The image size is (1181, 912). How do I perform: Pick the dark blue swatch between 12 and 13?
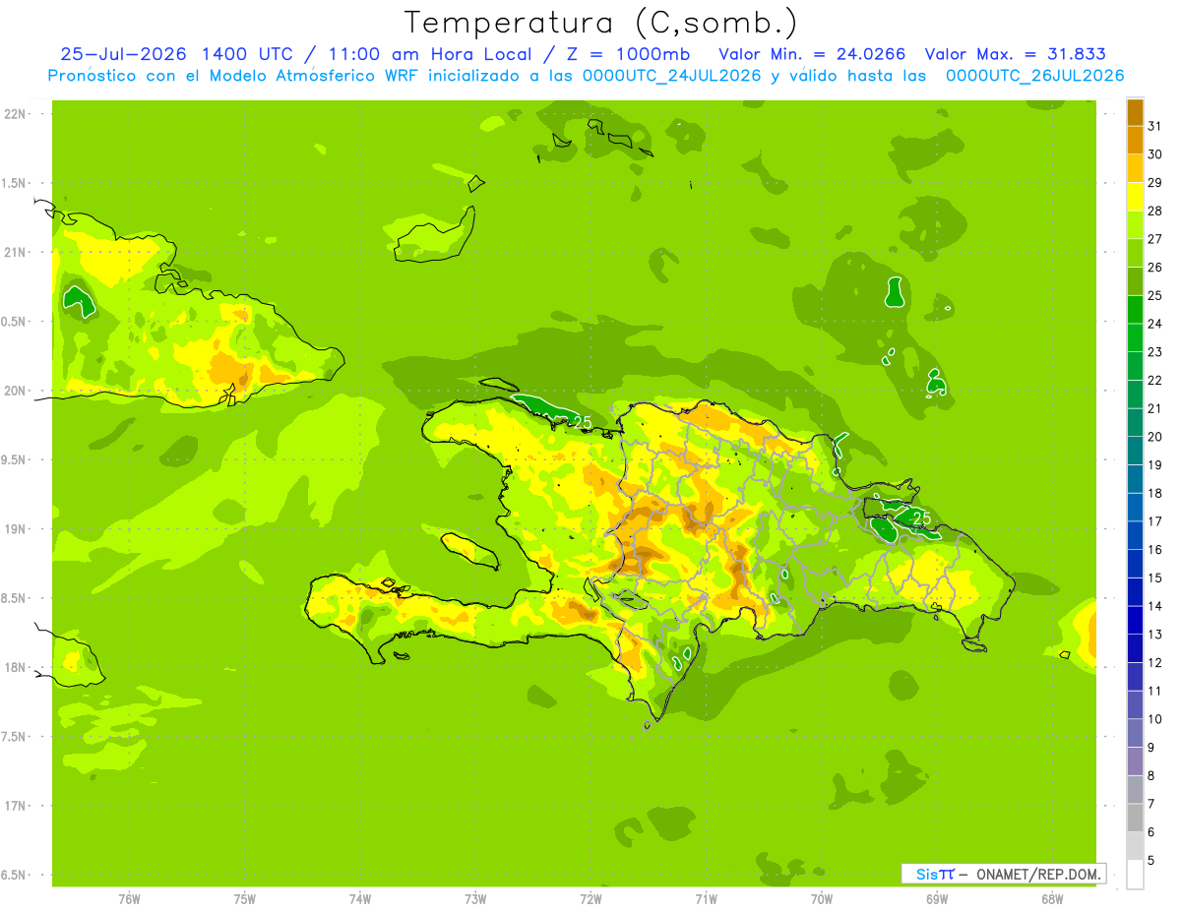(x=1135, y=648)
